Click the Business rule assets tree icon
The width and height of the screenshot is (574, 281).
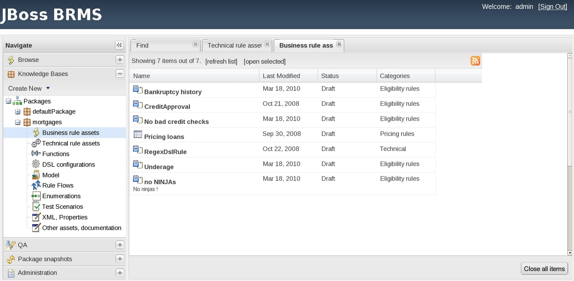[36, 132]
